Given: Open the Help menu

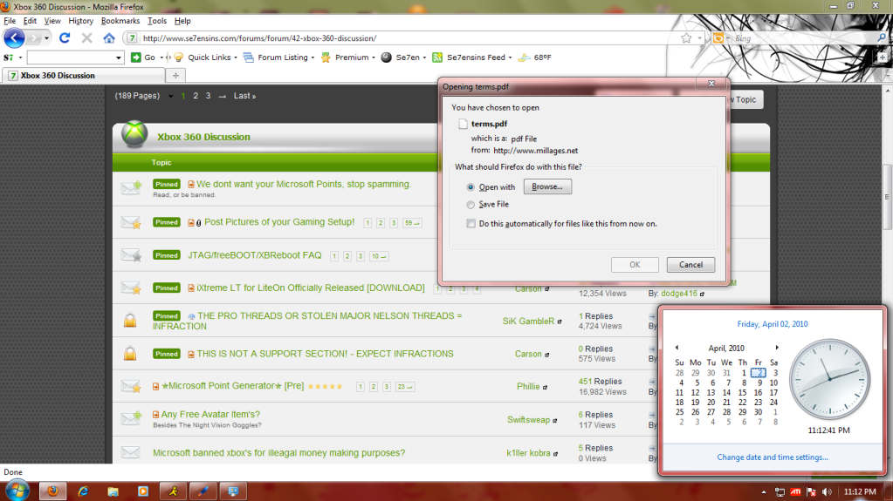Looking at the screenshot, I should [182, 20].
